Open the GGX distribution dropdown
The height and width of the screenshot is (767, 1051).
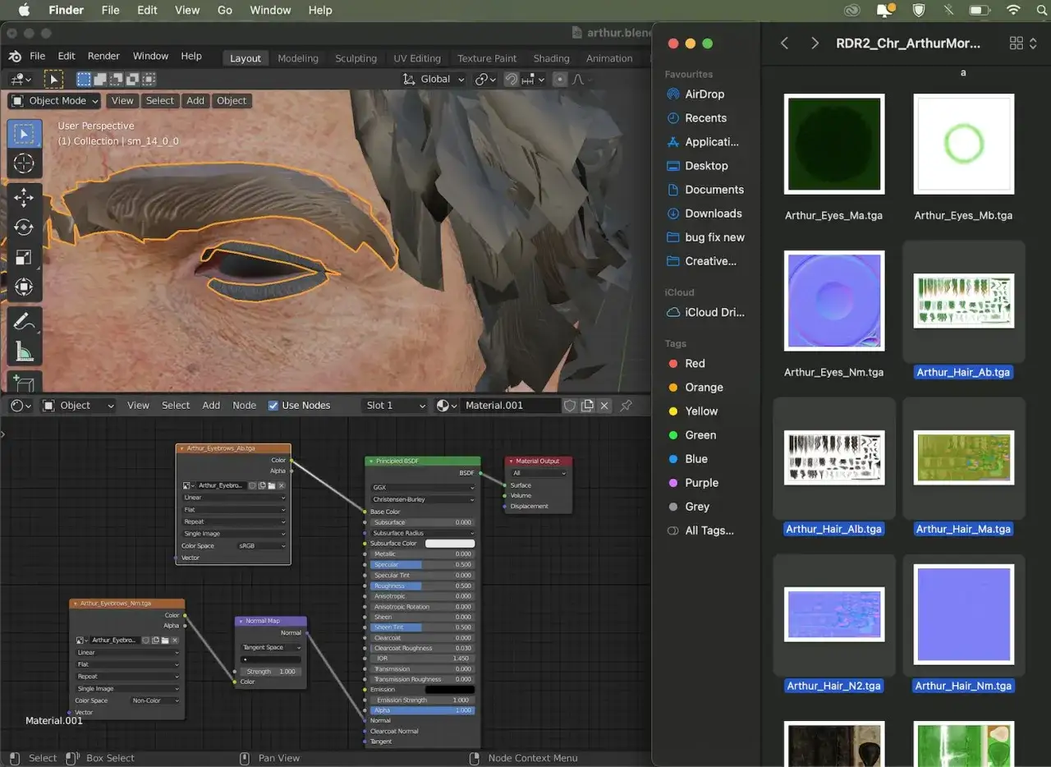423,488
